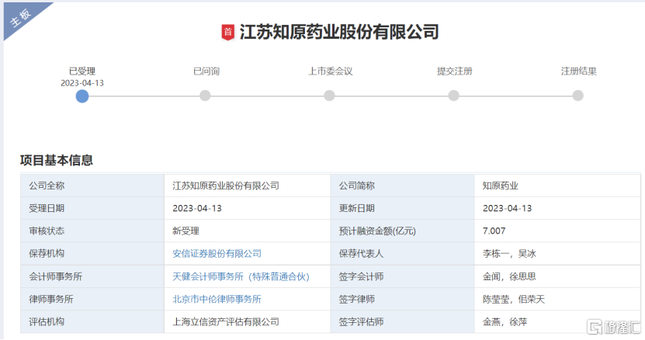Click the 提交注册 stage label
Image resolution: width=645 pixels, height=340 pixels.
tap(455, 71)
